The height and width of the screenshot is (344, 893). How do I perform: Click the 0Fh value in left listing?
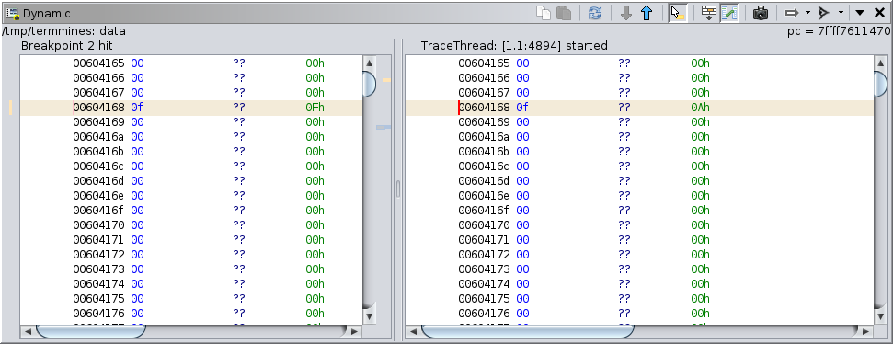[x=315, y=108]
